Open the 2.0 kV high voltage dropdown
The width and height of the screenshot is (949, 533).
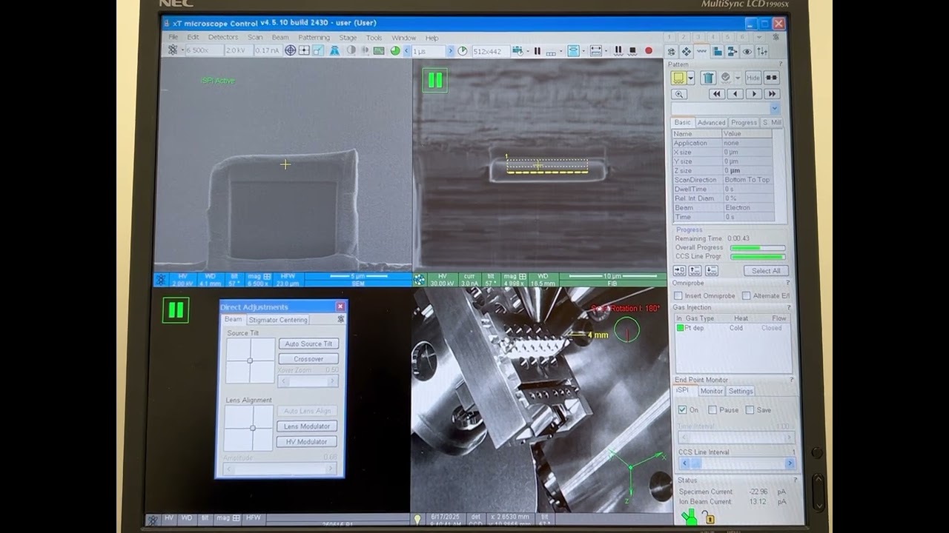[239, 50]
